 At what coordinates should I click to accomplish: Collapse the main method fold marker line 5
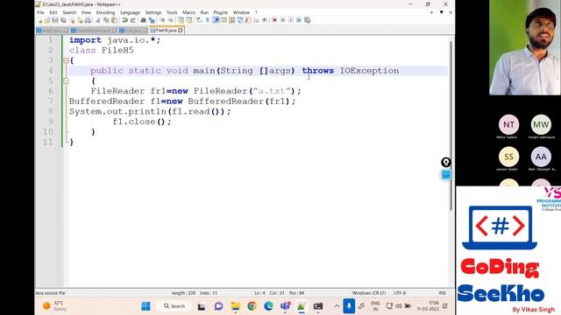[67, 81]
